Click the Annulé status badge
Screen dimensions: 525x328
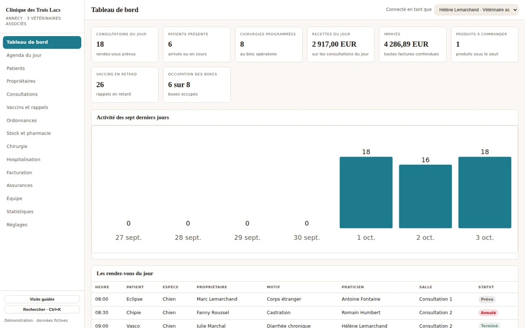pyautogui.click(x=488, y=313)
